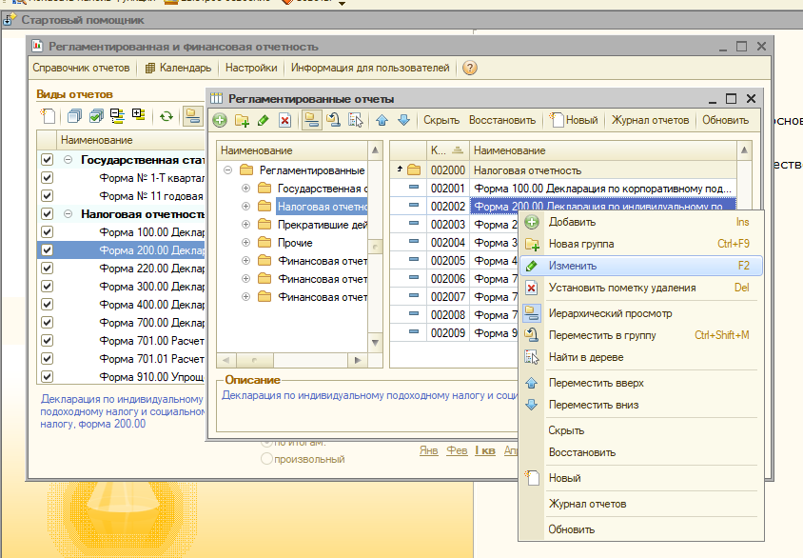803x558 pixels.
Task: Toggle checkbox for Форма 220.00 Деклар
Action: (48, 268)
